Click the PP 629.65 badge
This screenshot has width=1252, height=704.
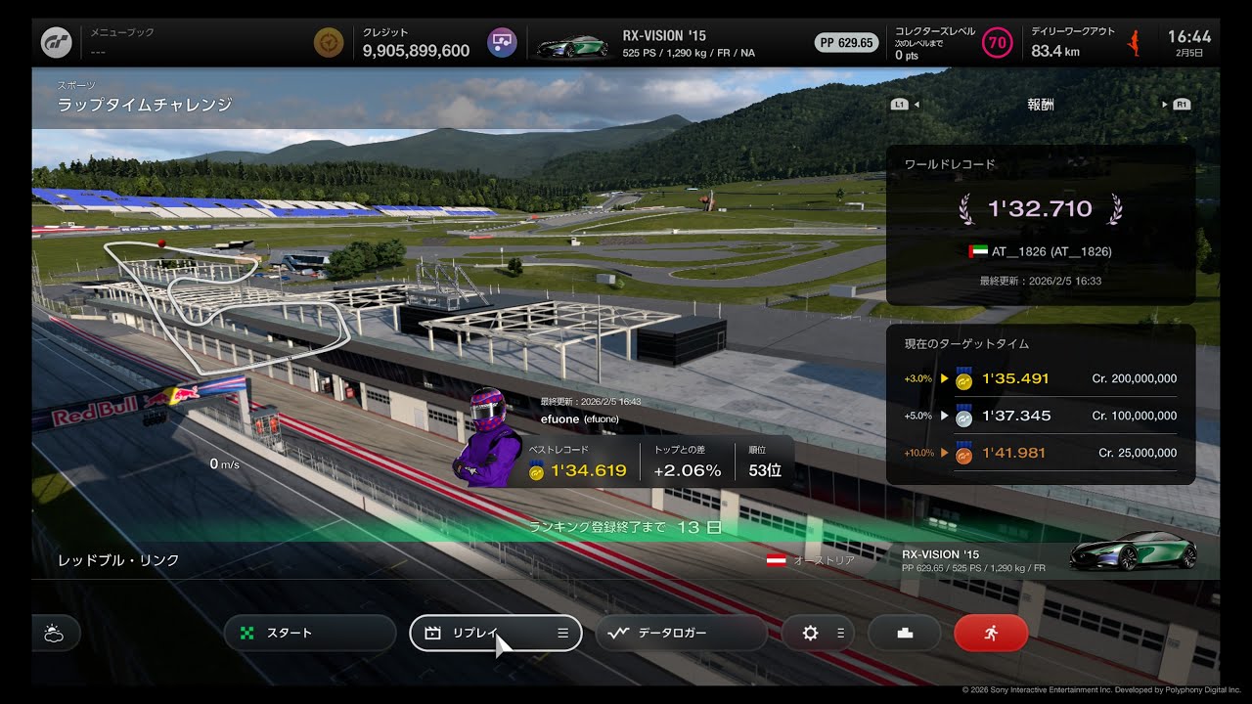846,42
